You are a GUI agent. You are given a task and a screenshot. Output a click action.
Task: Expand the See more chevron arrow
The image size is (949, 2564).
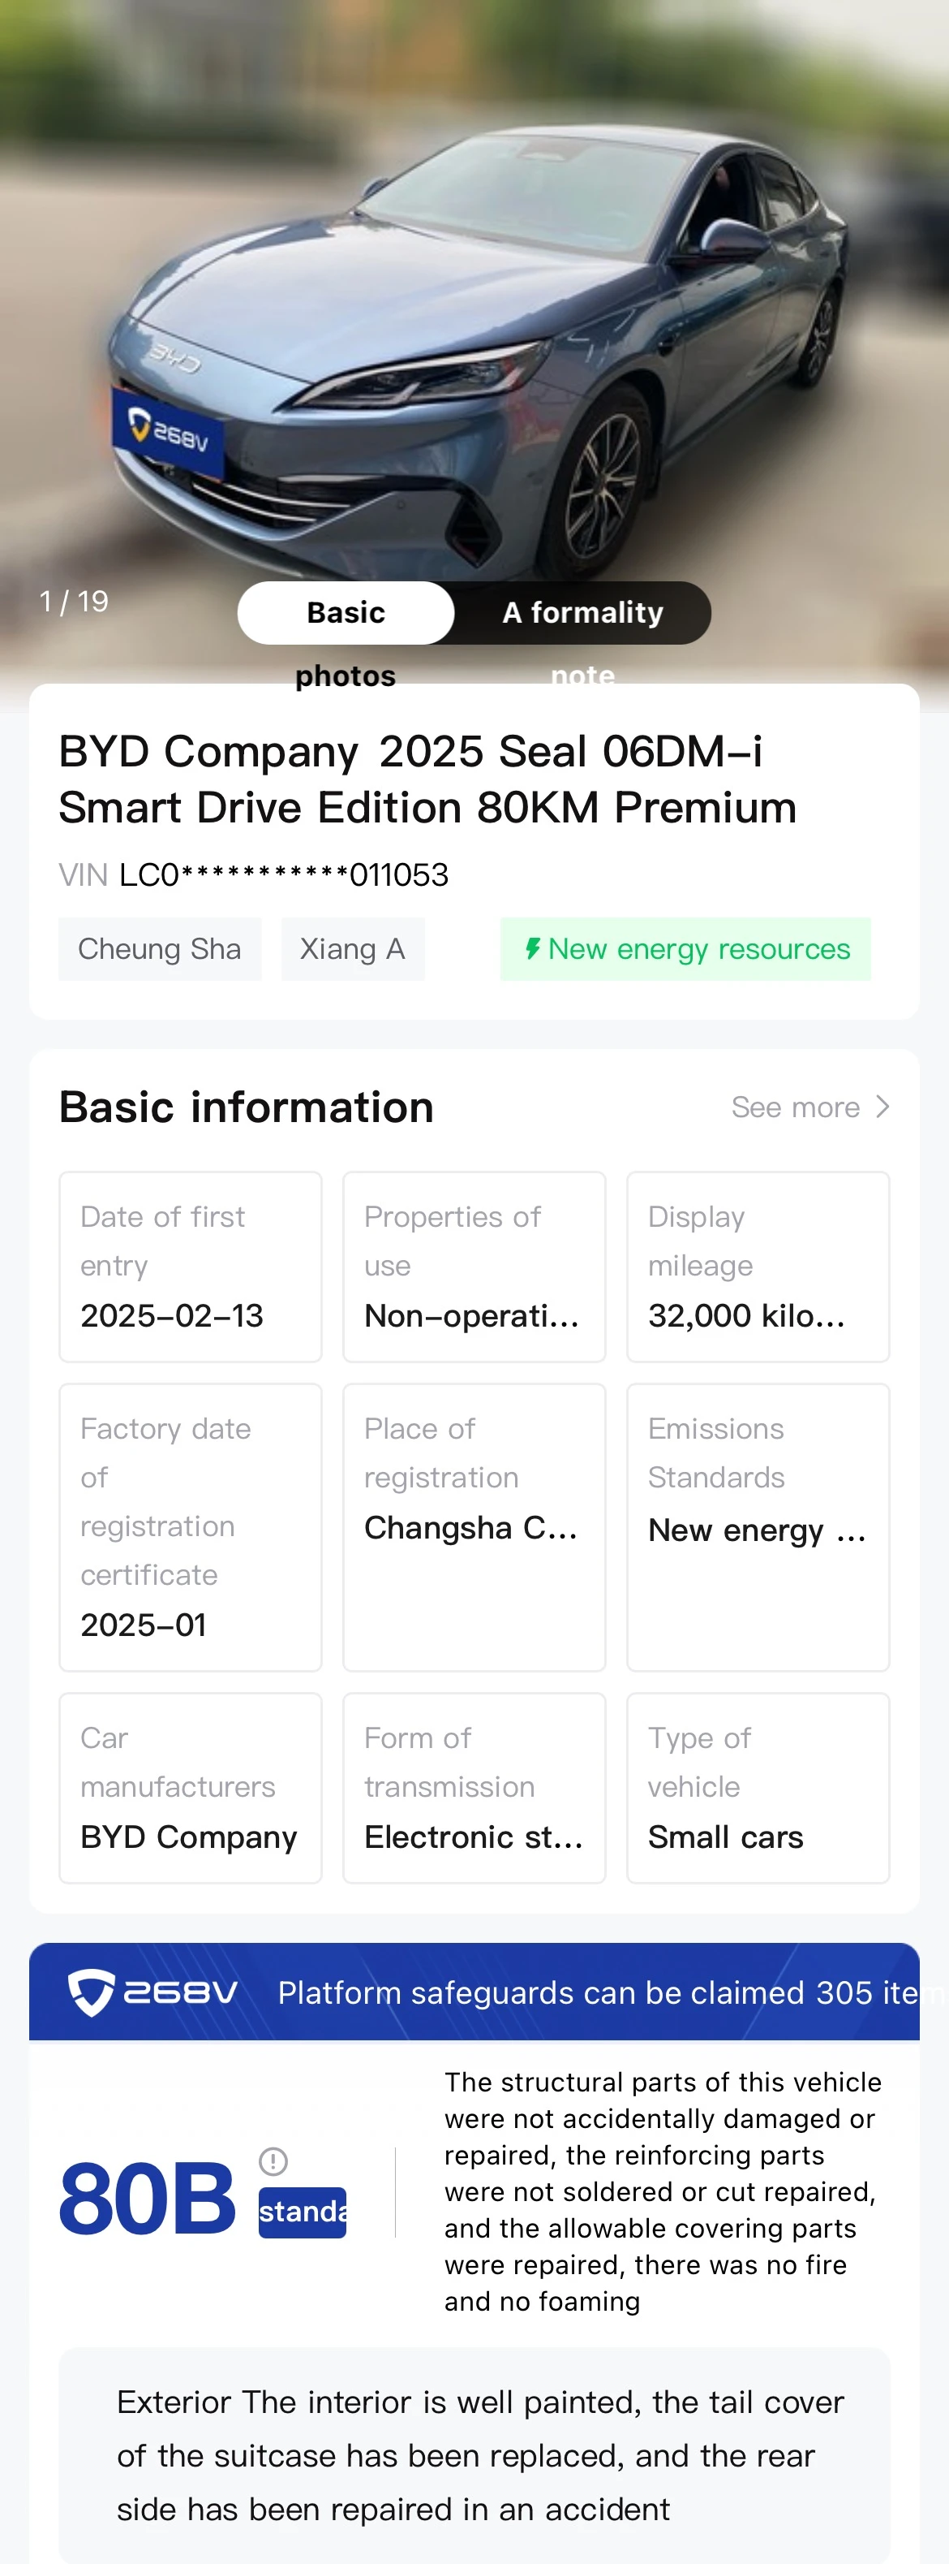point(882,1107)
